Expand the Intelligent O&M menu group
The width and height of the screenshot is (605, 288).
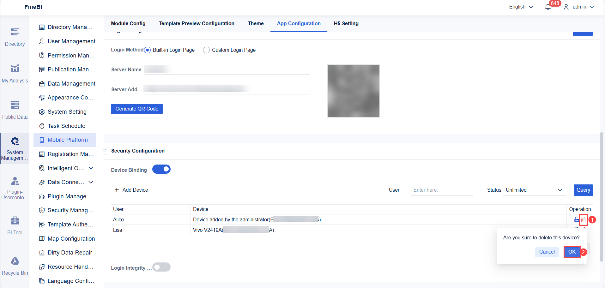coord(91,168)
